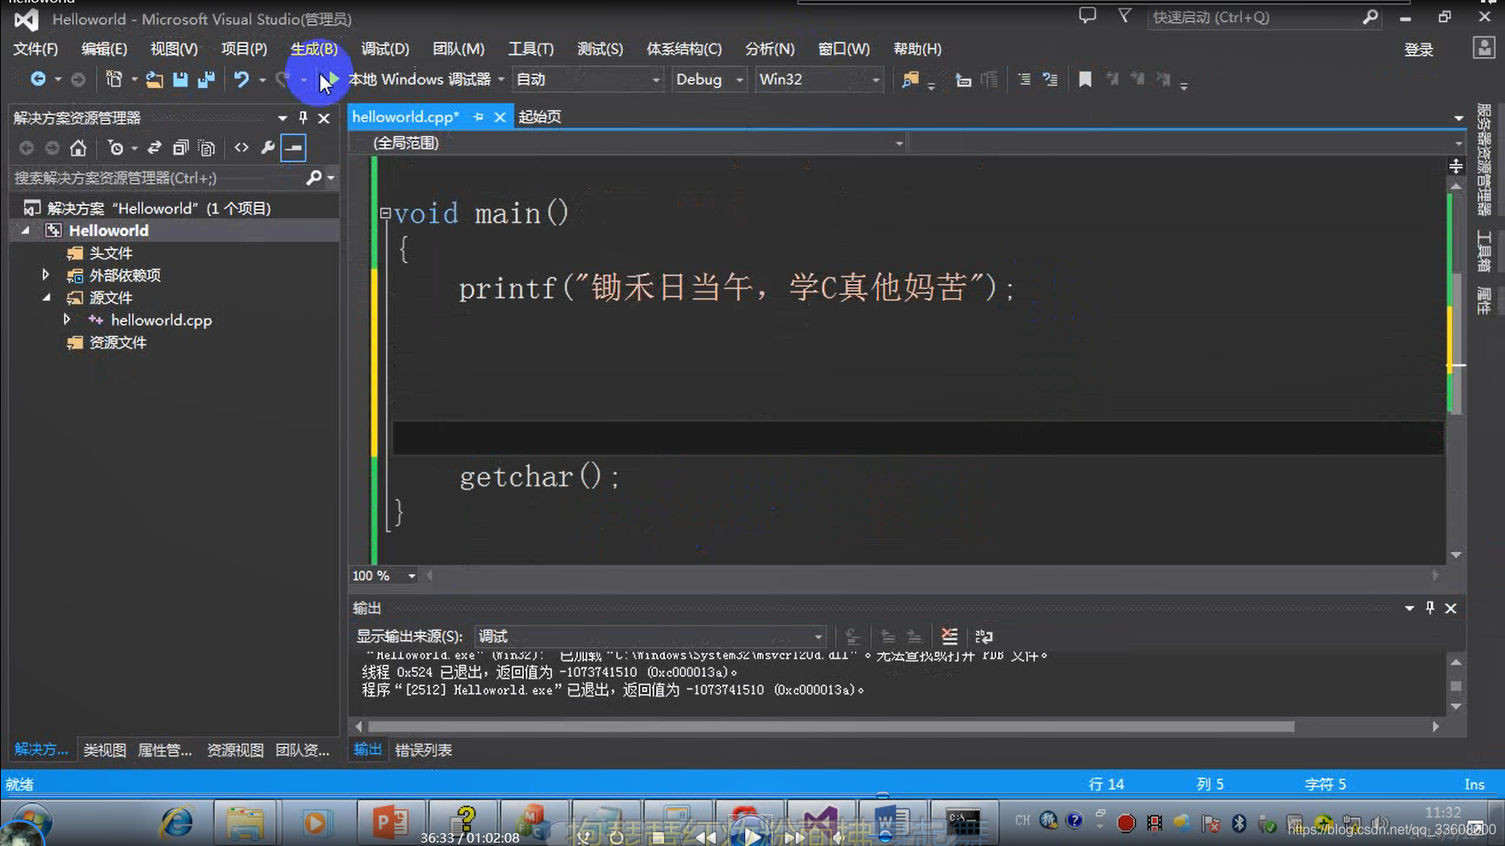Open the 调试(D) menu
Screen dimensions: 1505x846
(384, 49)
